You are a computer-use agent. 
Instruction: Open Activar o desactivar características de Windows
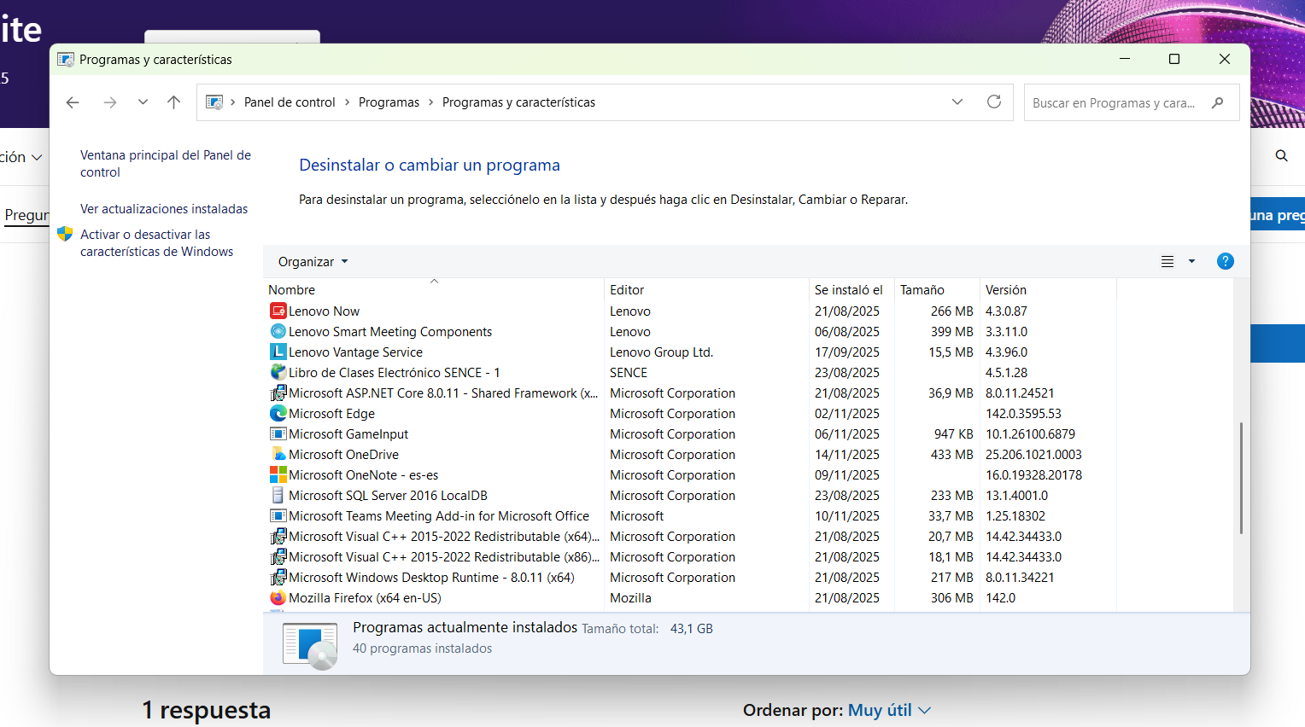(x=156, y=242)
